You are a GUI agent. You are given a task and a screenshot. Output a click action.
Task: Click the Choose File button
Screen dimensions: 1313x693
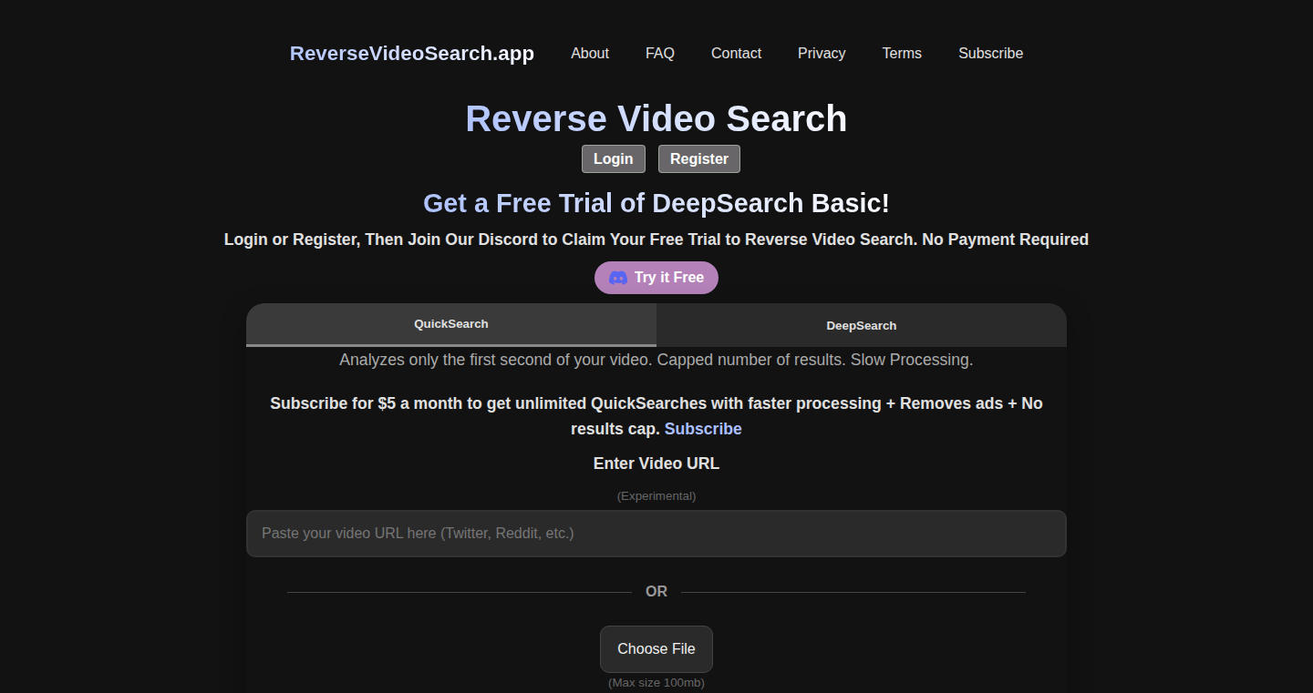pos(656,649)
